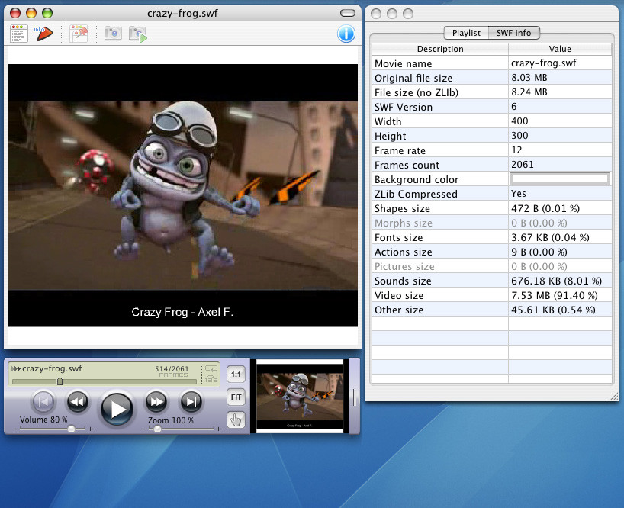Click the pinned movie window toolbar icon
624x508 pixels.
79,34
